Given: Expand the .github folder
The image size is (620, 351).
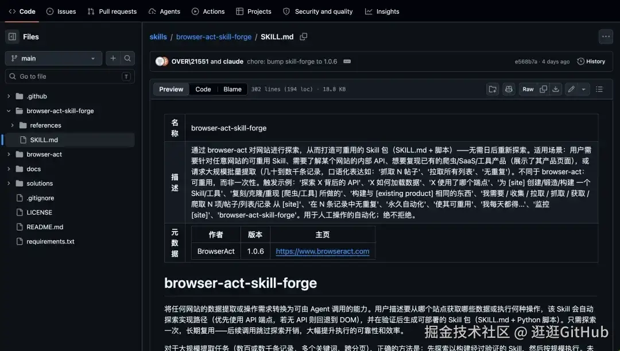Looking at the screenshot, I should coord(9,96).
